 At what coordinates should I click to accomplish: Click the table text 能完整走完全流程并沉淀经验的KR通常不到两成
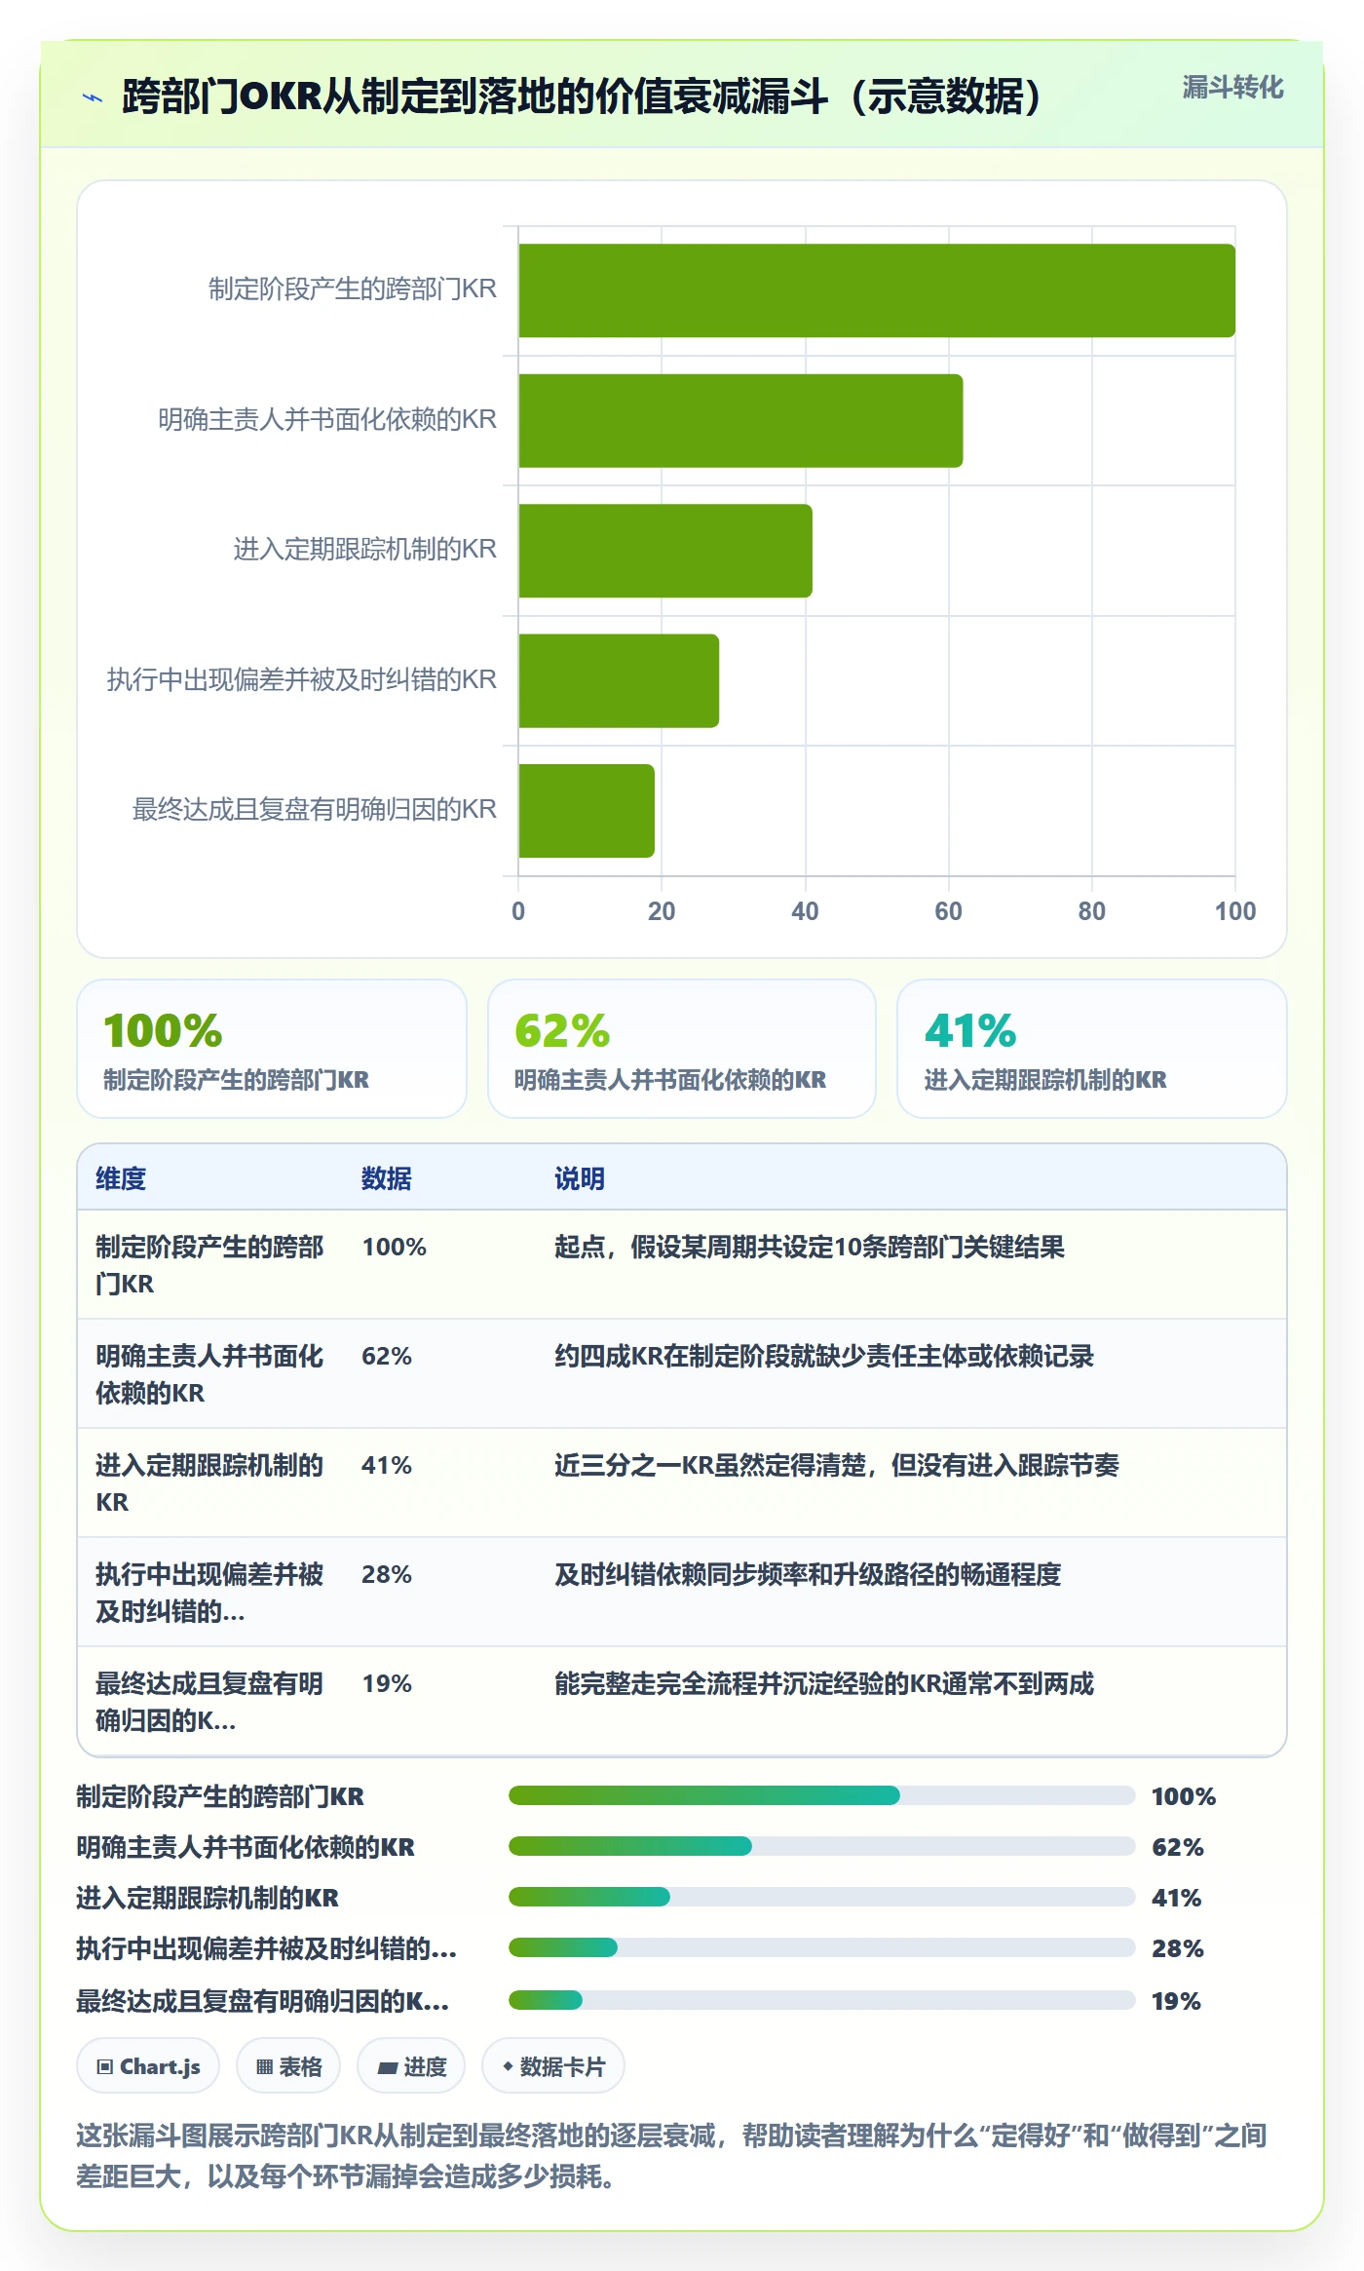(824, 1683)
